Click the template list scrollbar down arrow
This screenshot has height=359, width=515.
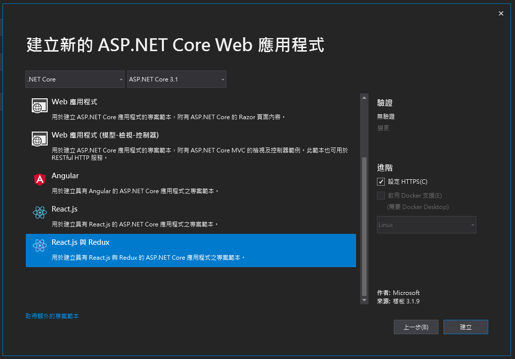(x=364, y=300)
